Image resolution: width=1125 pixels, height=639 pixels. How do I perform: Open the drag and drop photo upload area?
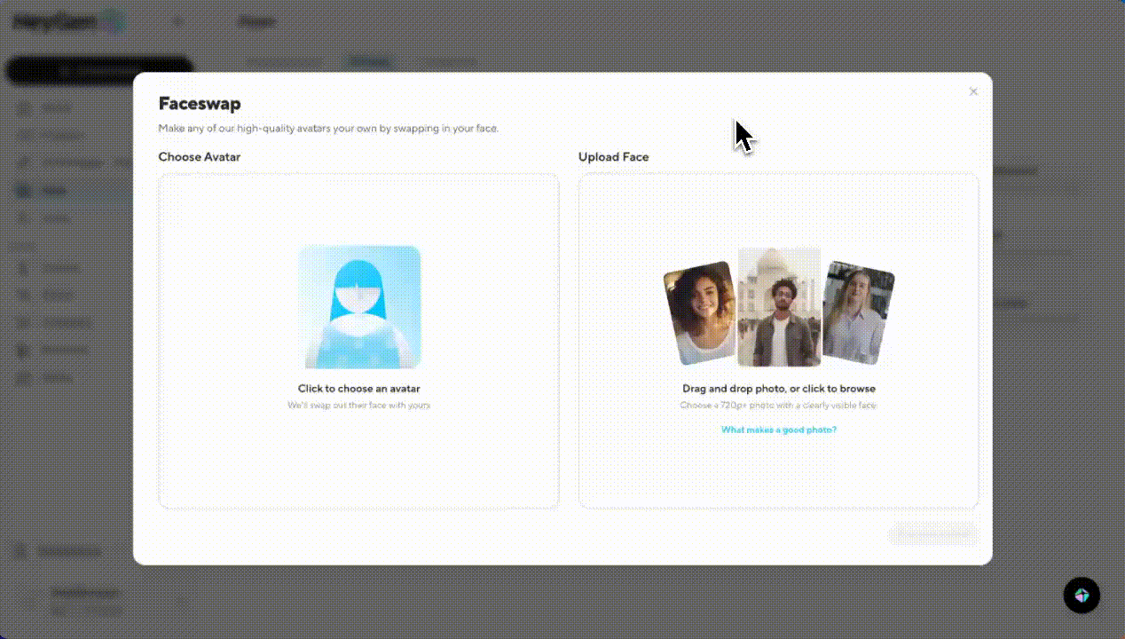(778, 341)
